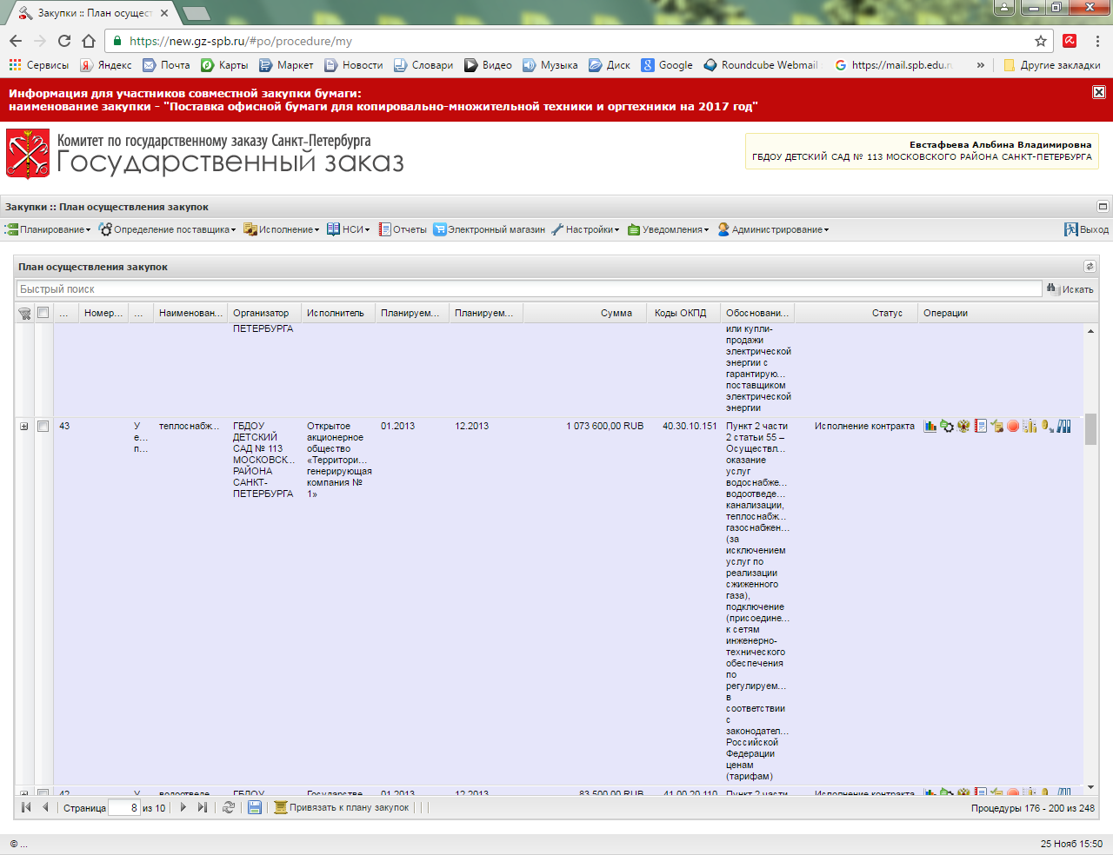Click 'Привязать к плану закупок' button
Screen dimensions: 1113x855
tap(342, 807)
